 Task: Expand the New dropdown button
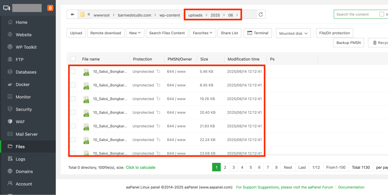[x=135, y=33]
